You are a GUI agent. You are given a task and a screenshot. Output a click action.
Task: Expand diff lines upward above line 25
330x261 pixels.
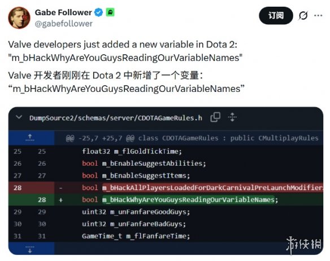30,138
